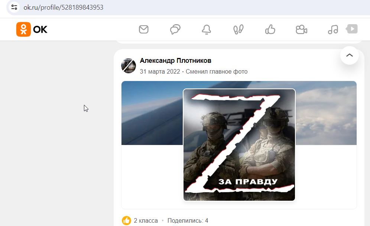Screen dimensions: 370x226
Task: Click the 'Сменил главное фото' text
Action: (217, 72)
